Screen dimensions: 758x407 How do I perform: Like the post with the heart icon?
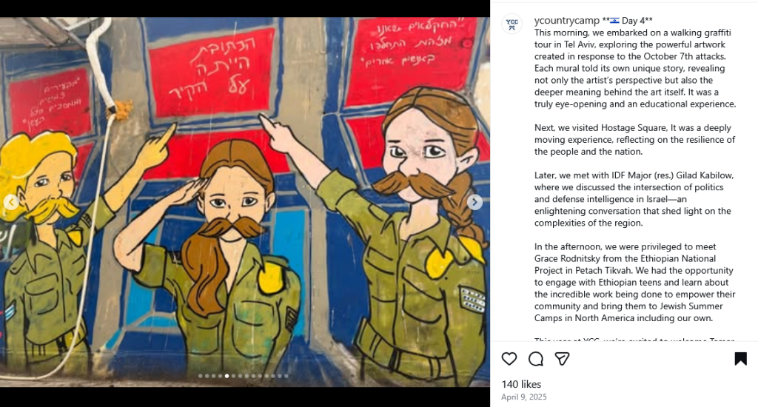coord(509,359)
